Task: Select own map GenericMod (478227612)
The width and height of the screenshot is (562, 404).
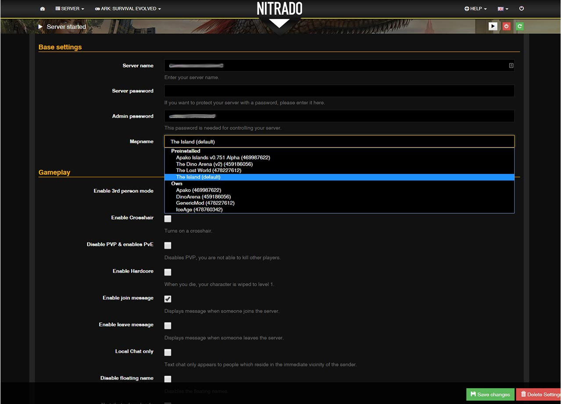Action: (x=339, y=203)
